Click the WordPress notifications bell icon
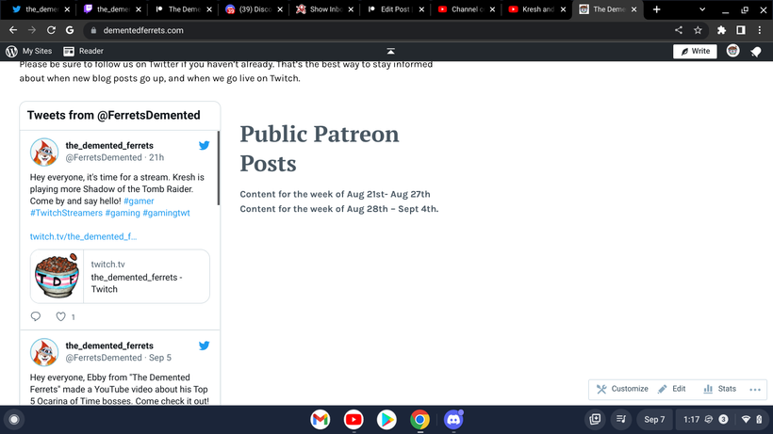Image resolution: width=773 pixels, height=434 pixels. (756, 51)
